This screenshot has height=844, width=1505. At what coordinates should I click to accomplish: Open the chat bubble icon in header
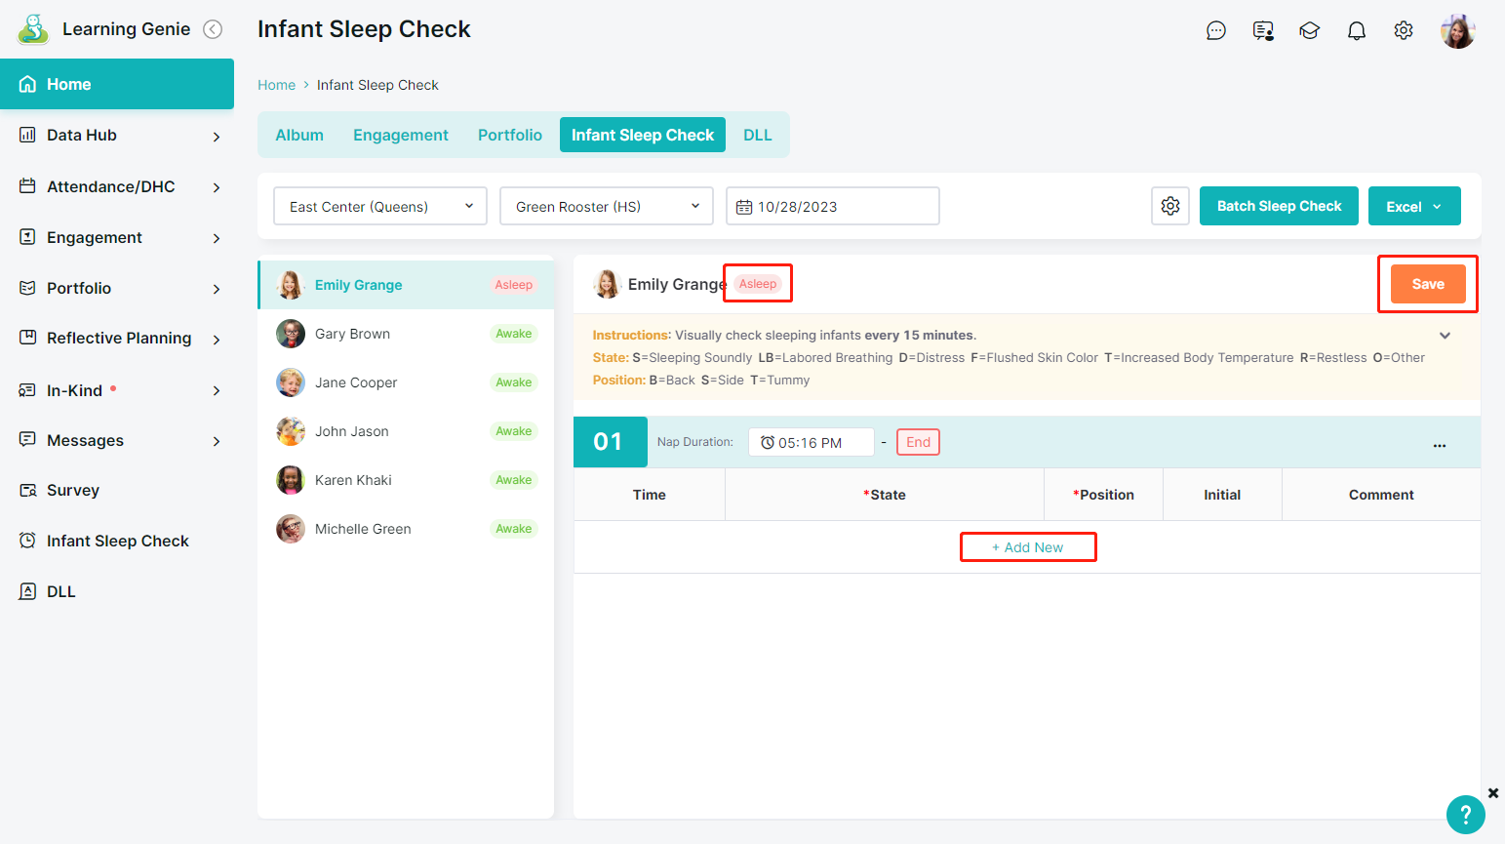(1215, 31)
